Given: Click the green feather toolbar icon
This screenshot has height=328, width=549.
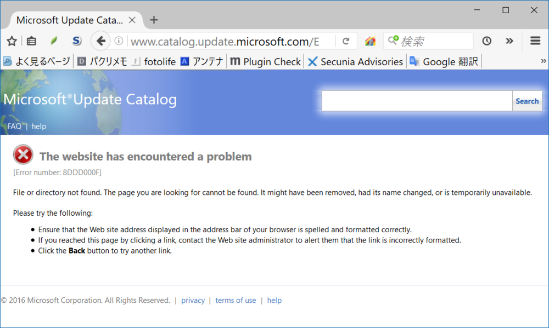Looking at the screenshot, I should click(54, 41).
